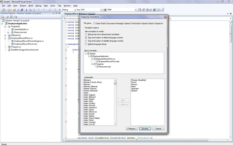Click the Save All toolbar icon
This screenshot has width=233, height=146.
[22, 10]
